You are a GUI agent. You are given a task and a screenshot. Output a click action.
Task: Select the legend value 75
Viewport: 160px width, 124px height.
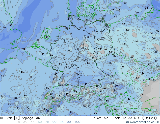coord(47,122)
